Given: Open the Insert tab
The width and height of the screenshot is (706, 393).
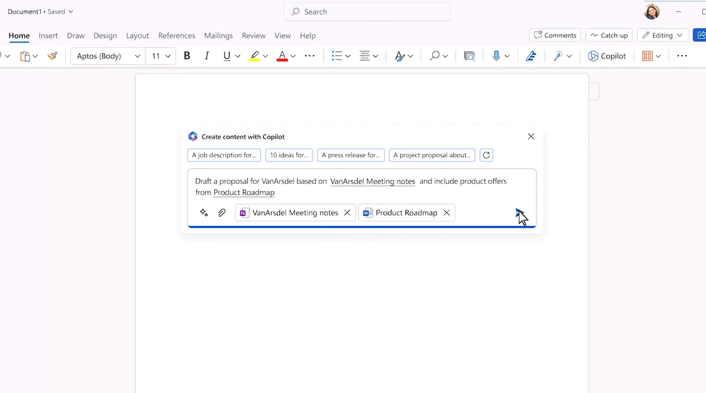Looking at the screenshot, I should click(x=48, y=36).
